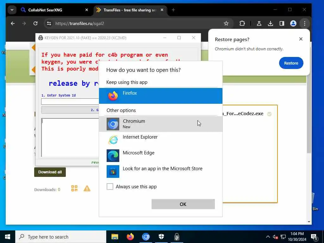Open network status tray icon
This screenshot has height=243, width=324.
click(x=283, y=237)
